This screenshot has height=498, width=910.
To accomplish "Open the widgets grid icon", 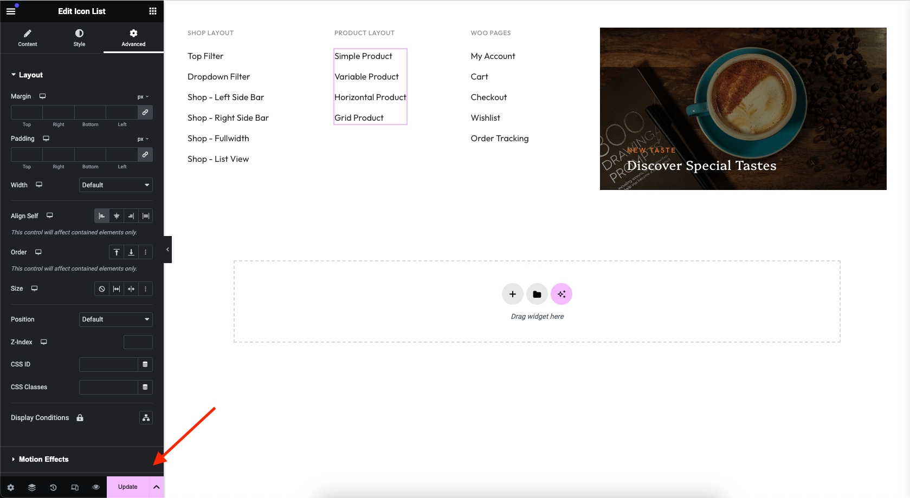I will point(153,11).
